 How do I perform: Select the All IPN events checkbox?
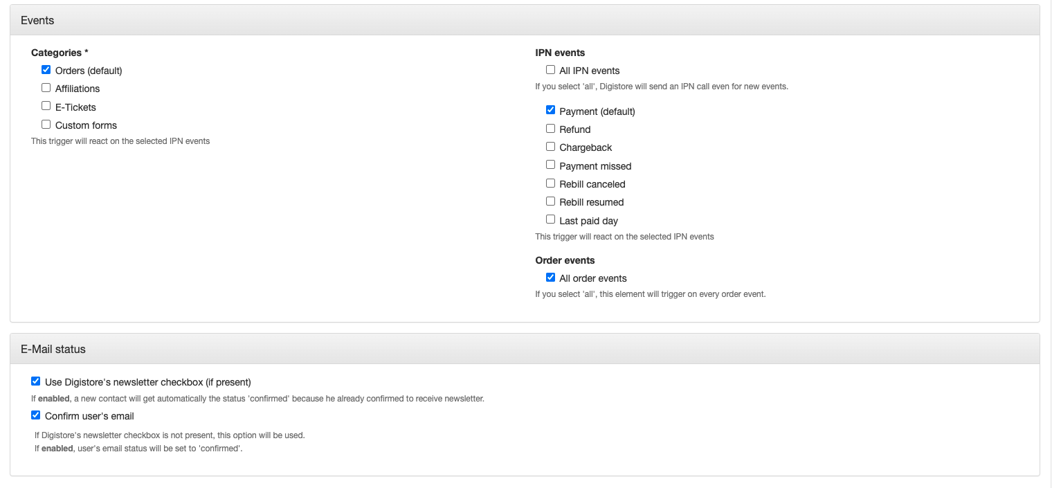(x=551, y=70)
